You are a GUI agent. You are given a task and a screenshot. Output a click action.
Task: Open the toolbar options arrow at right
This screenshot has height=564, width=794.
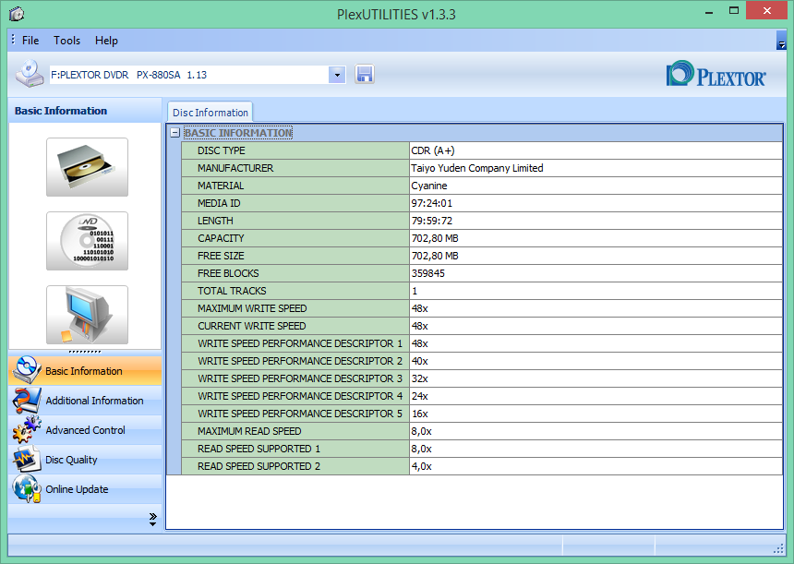781,41
